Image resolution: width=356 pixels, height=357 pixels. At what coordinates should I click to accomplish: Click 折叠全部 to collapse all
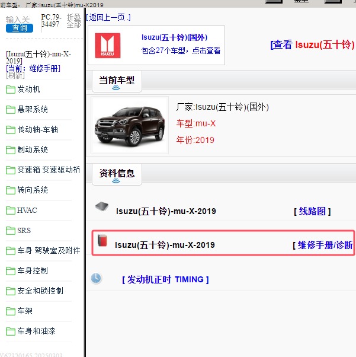coord(73,21)
